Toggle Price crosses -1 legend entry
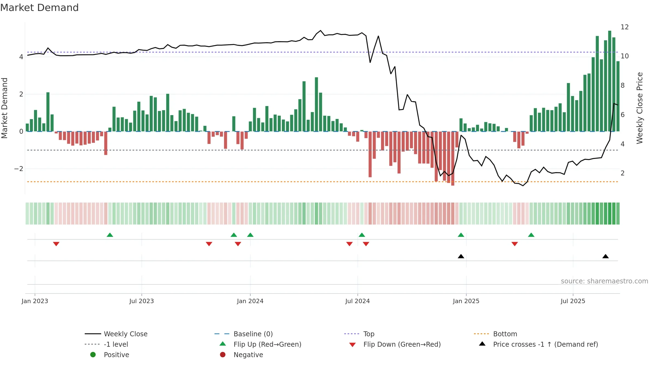Viewport: 658px width, 370px height. pos(538,344)
